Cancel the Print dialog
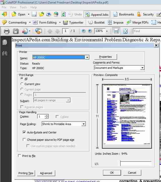 coord(132,173)
